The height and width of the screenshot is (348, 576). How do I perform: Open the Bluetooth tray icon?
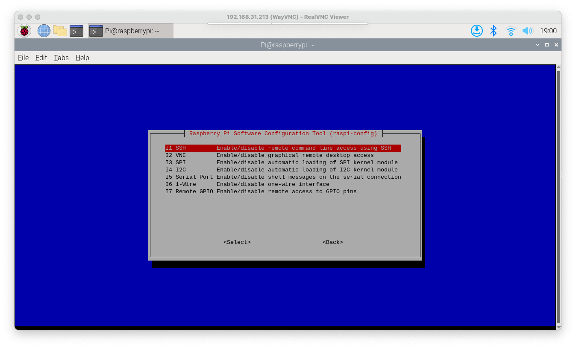(x=494, y=31)
